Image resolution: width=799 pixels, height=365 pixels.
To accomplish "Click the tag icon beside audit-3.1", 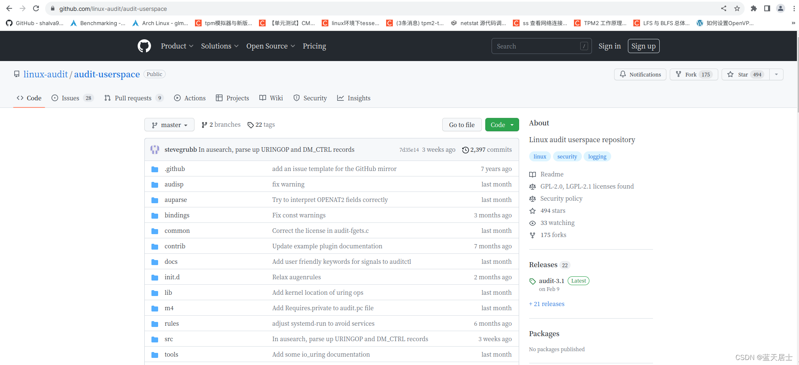I will pos(533,281).
